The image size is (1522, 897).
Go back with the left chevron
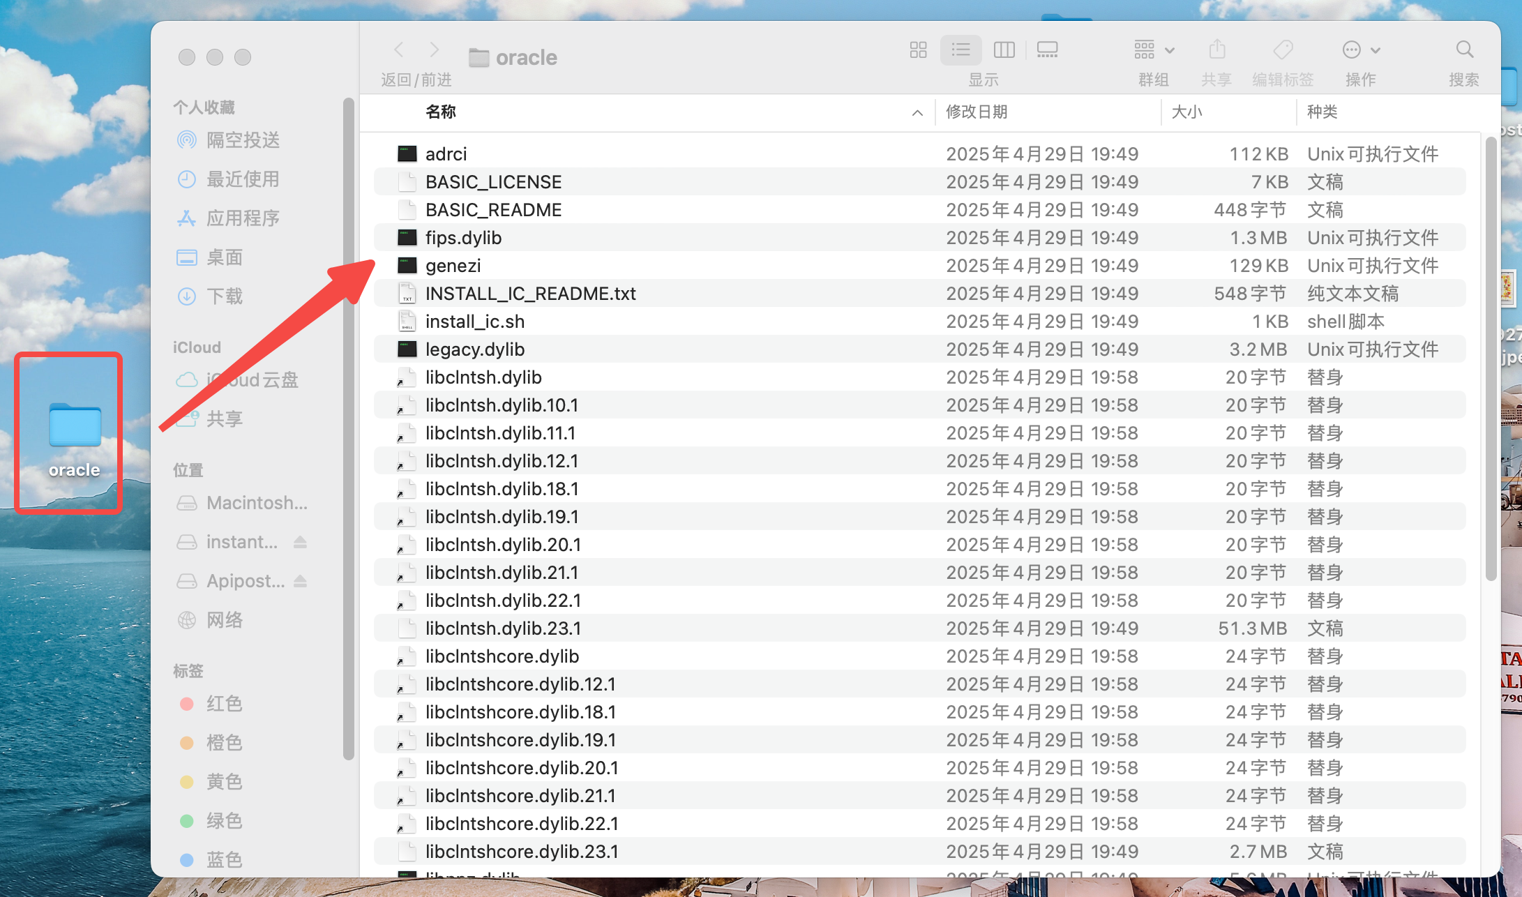coord(399,50)
